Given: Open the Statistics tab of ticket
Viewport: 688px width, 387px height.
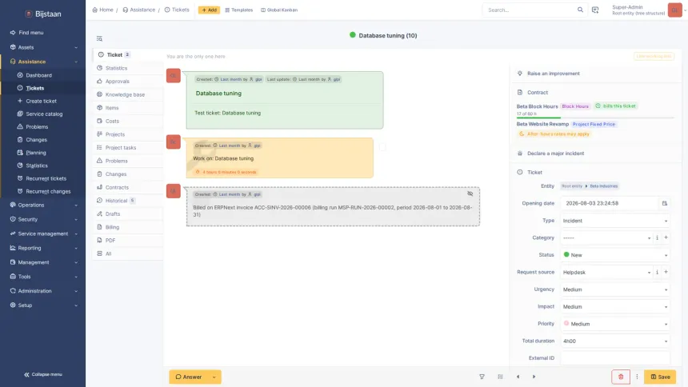Looking at the screenshot, I should (x=127, y=68).
